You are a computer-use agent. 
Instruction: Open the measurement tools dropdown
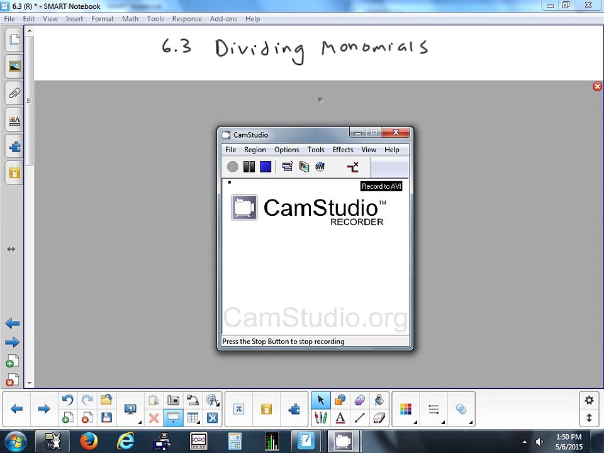point(212,400)
